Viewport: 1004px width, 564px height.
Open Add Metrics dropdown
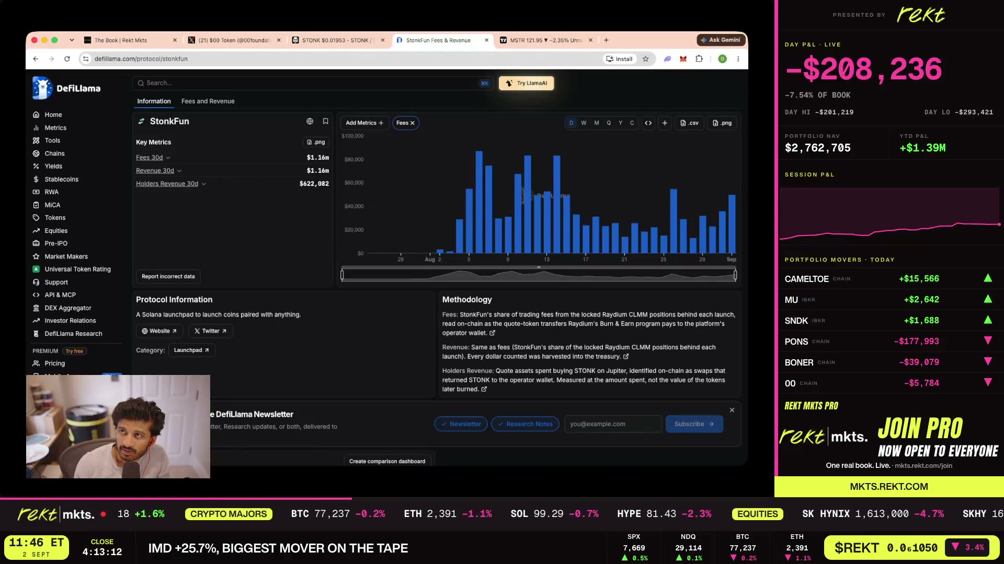coord(364,123)
